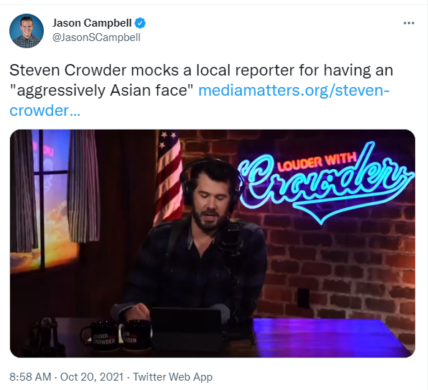Screen dimensions: 428x390
Task: Click the 'Steven Crowder mocks' tweet text
Action: [x=94, y=71]
